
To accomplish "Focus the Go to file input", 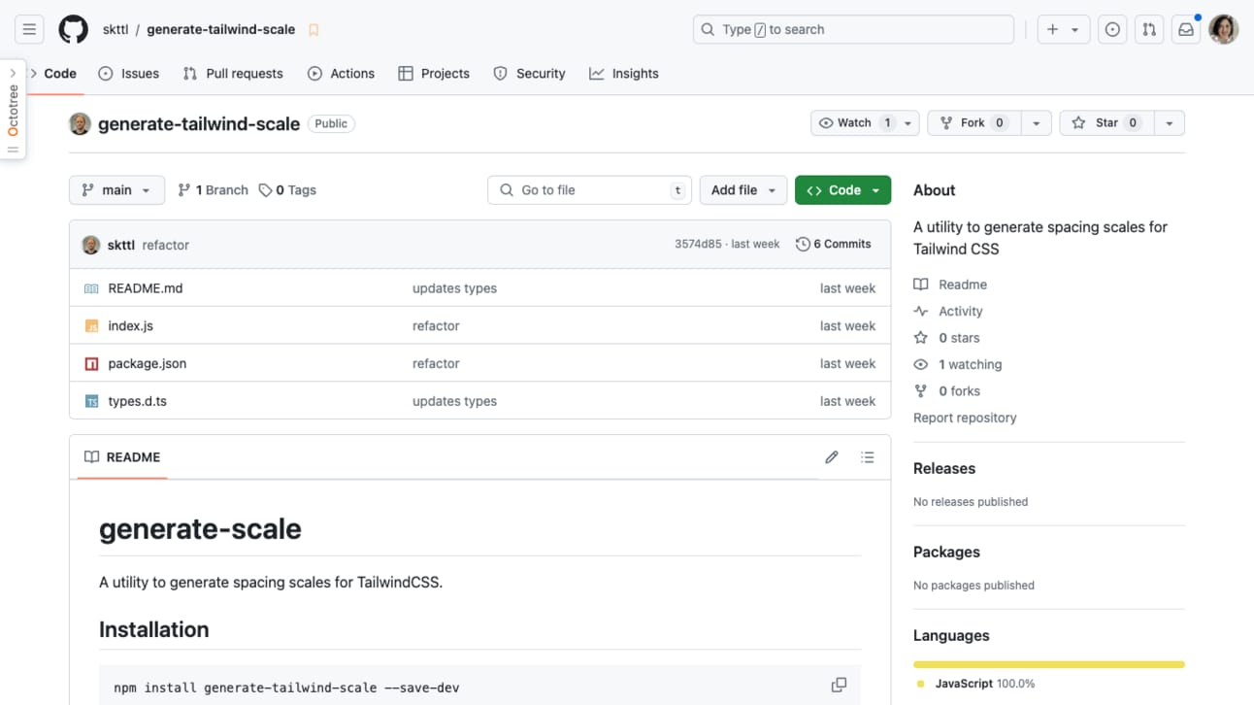I will coord(589,190).
